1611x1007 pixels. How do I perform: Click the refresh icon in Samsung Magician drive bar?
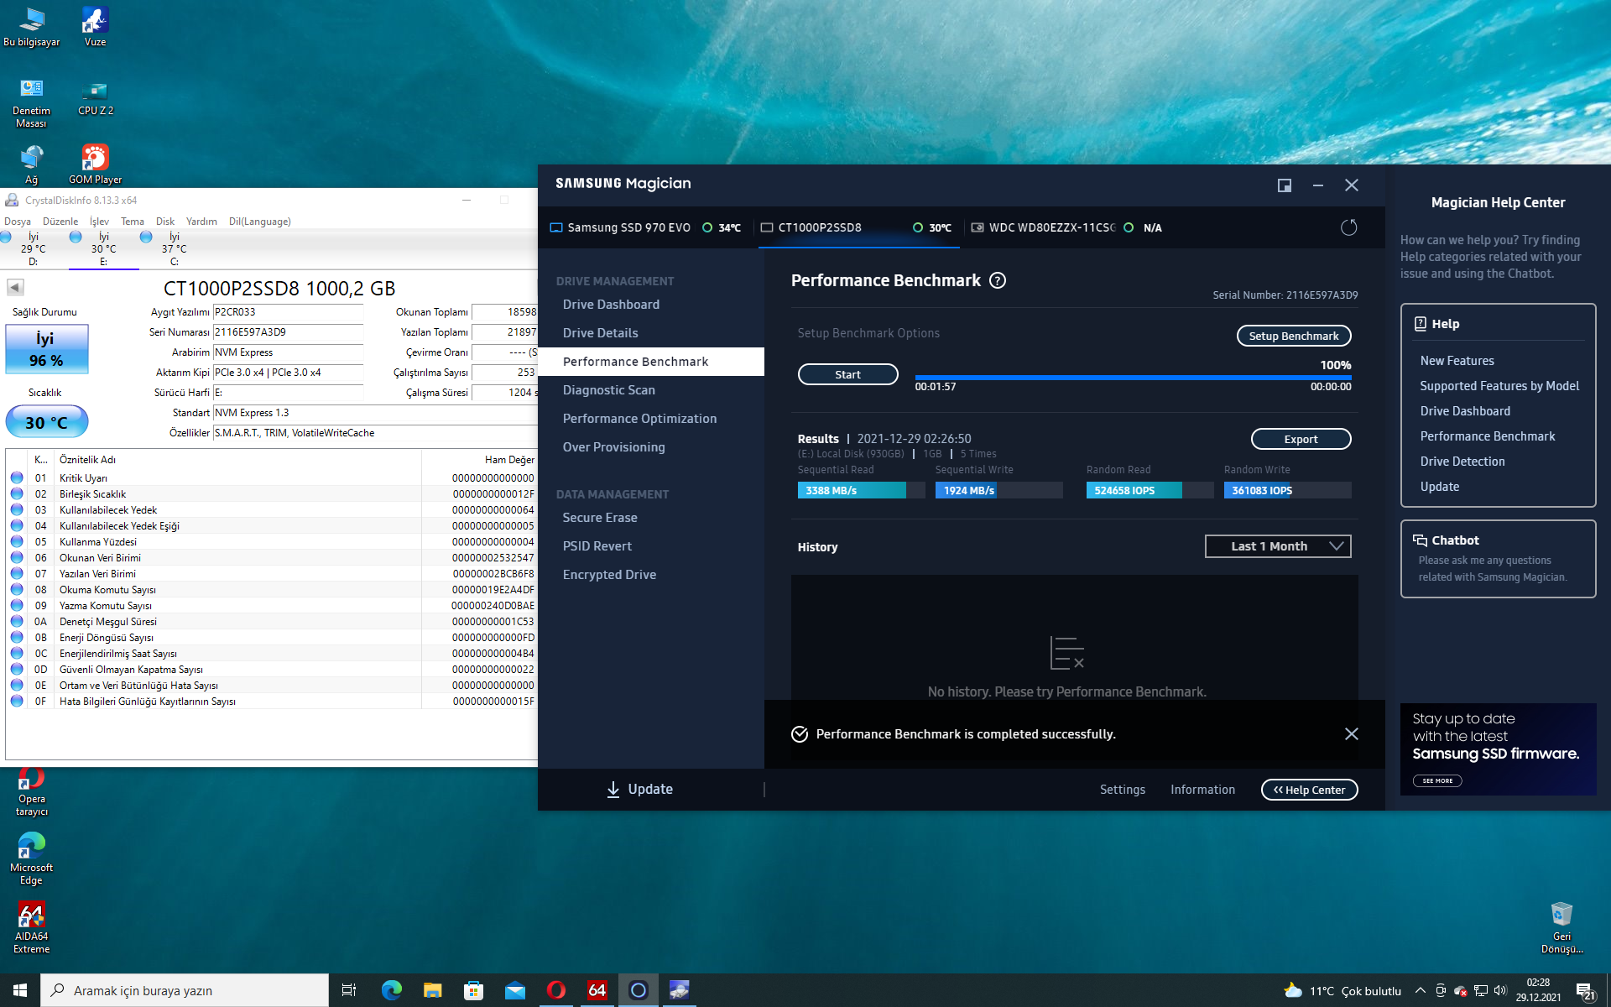[x=1348, y=227]
